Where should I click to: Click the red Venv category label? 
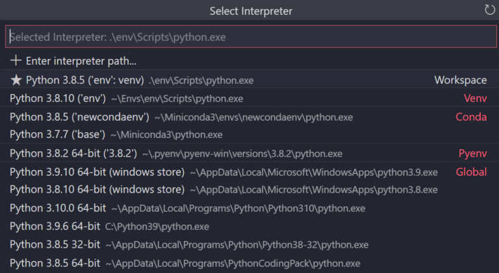[x=475, y=99]
